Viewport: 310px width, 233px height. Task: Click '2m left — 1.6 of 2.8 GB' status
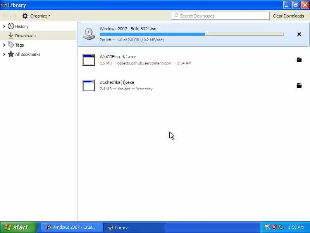click(x=132, y=40)
